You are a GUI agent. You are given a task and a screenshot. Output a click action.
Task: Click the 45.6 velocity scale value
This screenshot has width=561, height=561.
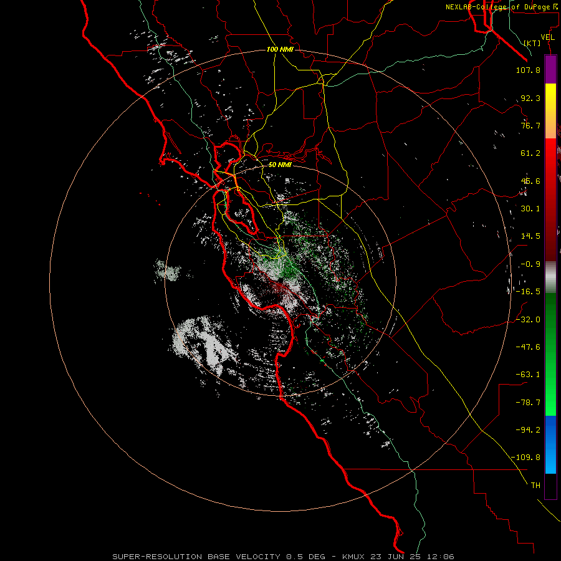[530, 181]
